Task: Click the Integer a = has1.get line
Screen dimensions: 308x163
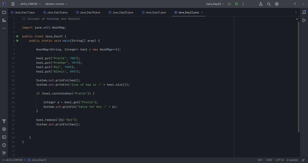Action: point(70,102)
